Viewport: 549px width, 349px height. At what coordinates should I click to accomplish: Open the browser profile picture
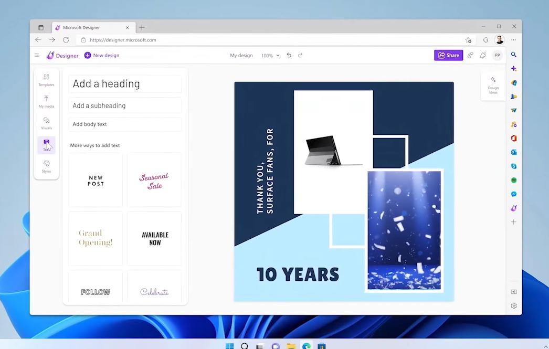[500, 39]
